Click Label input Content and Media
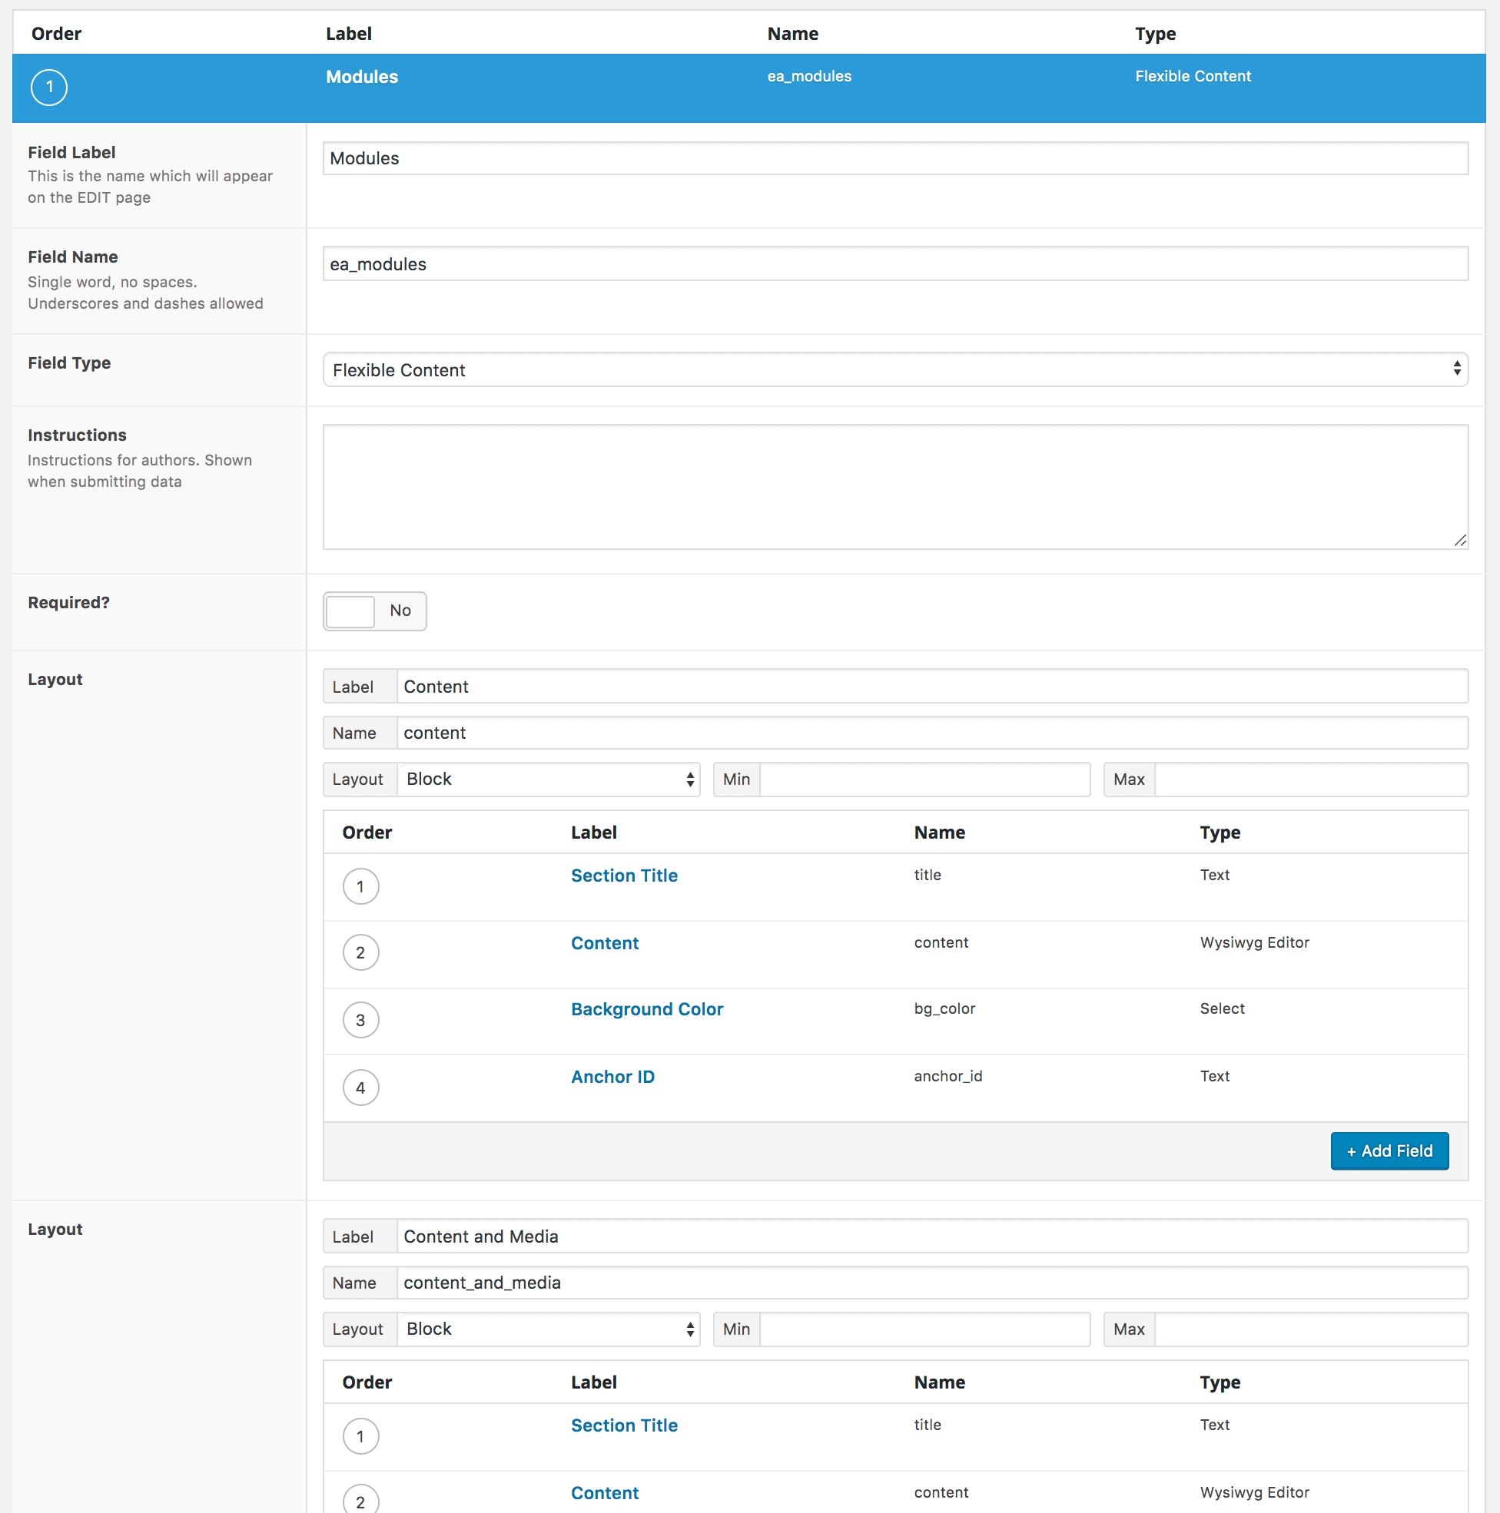Image resolution: width=1500 pixels, height=1513 pixels. pos(932,1237)
